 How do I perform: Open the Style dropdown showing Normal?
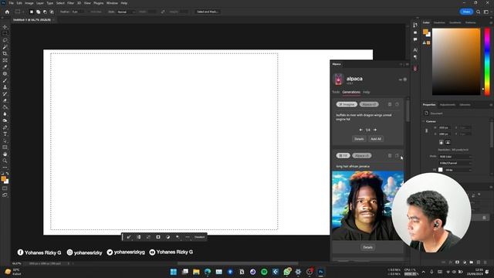[x=126, y=12]
